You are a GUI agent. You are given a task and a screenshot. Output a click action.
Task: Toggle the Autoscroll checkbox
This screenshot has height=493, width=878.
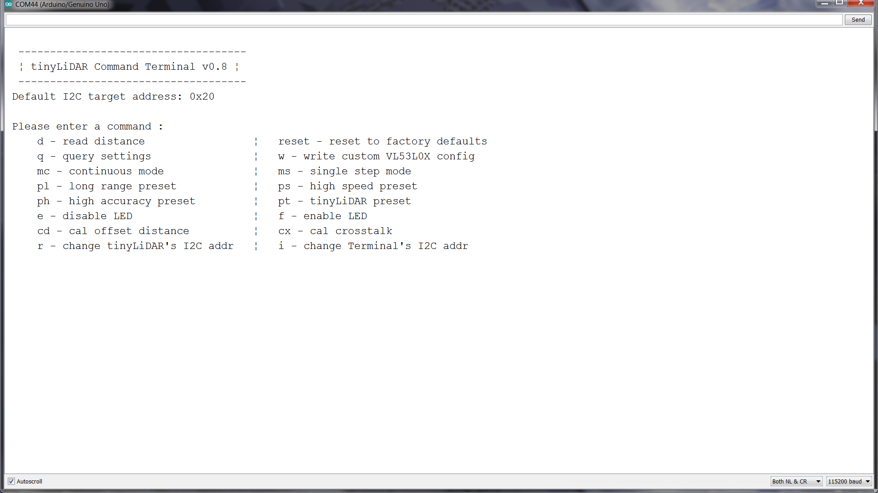point(10,481)
